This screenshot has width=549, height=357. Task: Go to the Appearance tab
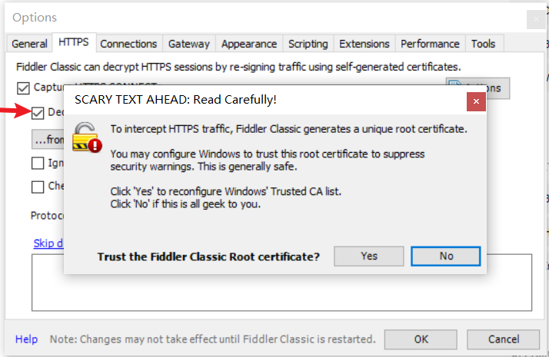click(248, 44)
